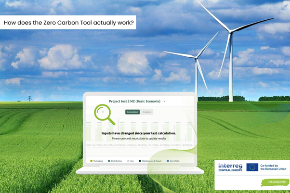Click the European Union flag icon

(252, 167)
